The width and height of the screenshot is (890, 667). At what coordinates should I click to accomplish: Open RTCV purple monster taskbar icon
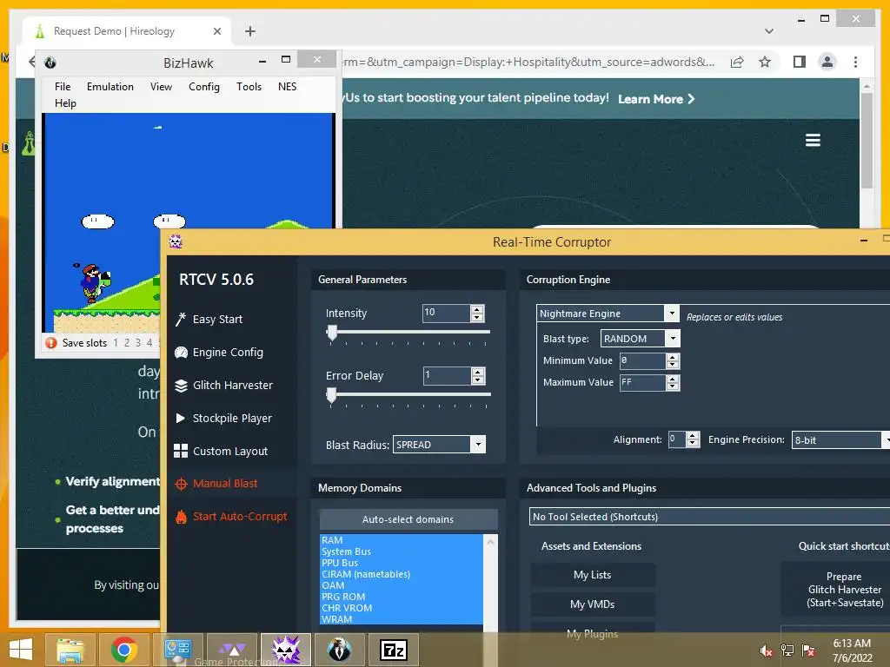tap(285, 650)
